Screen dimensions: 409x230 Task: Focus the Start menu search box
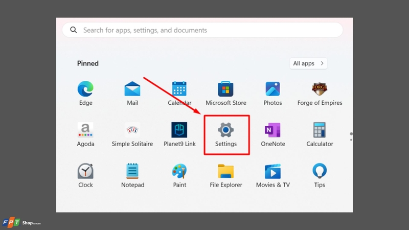click(x=202, y=30)
